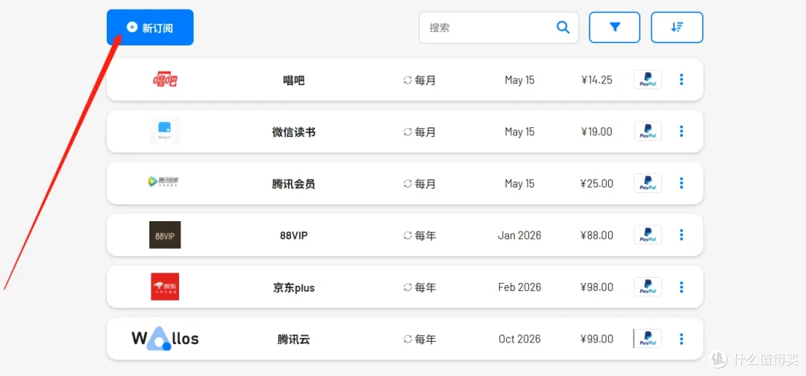Viewport: 806px width, 376px height.
Task: Click May 15 date in 唱吧 row
Action: click(x=519, y=80)
